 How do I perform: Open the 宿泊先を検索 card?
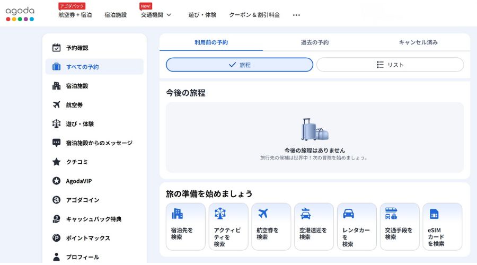[185, 227]
